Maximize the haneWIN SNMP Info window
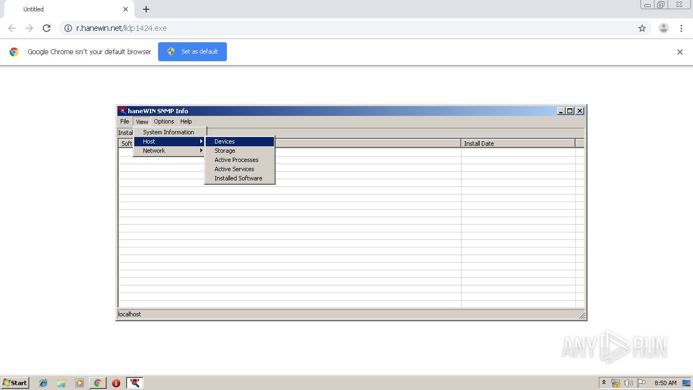The image size is (693, 390). pos(570,110)
